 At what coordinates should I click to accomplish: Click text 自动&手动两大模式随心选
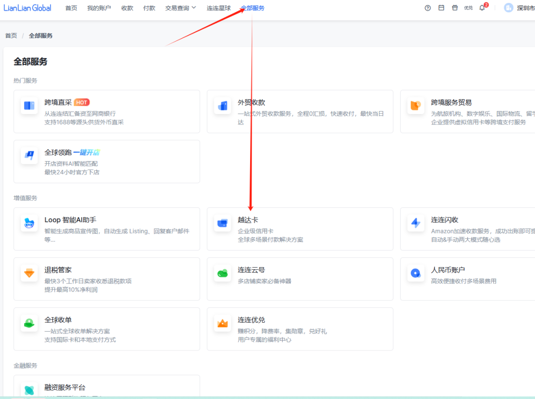click(466, 239)
